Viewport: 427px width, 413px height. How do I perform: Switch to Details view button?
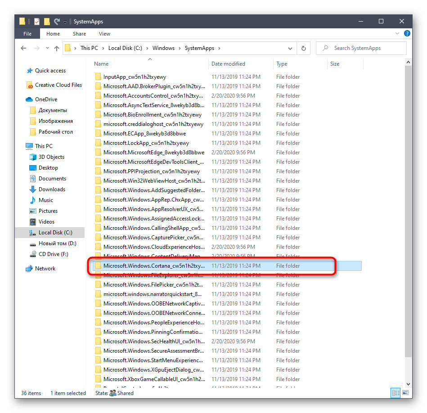396,393
